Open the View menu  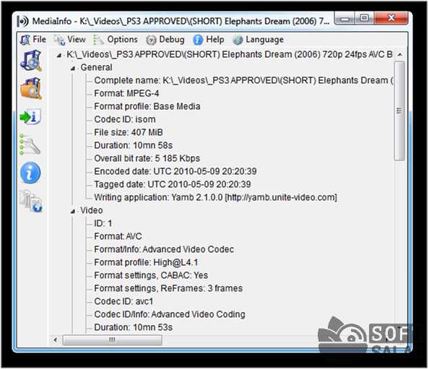click(70, 40)
